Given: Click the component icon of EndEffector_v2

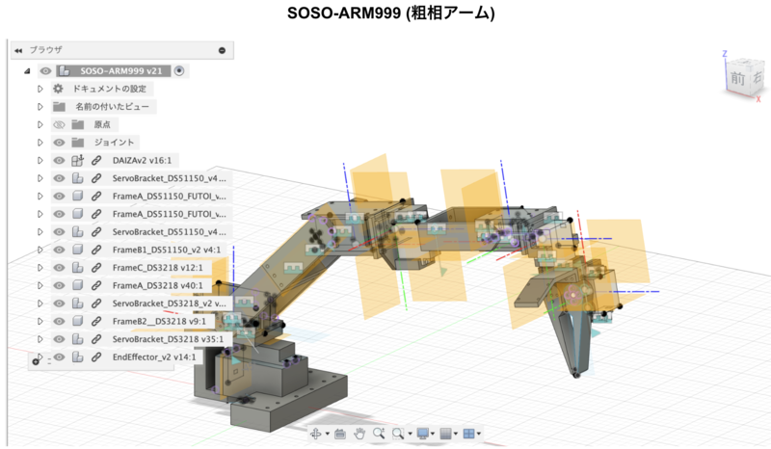Looking at the screenshot, I should pyautogui.click(x=78, y=357).
